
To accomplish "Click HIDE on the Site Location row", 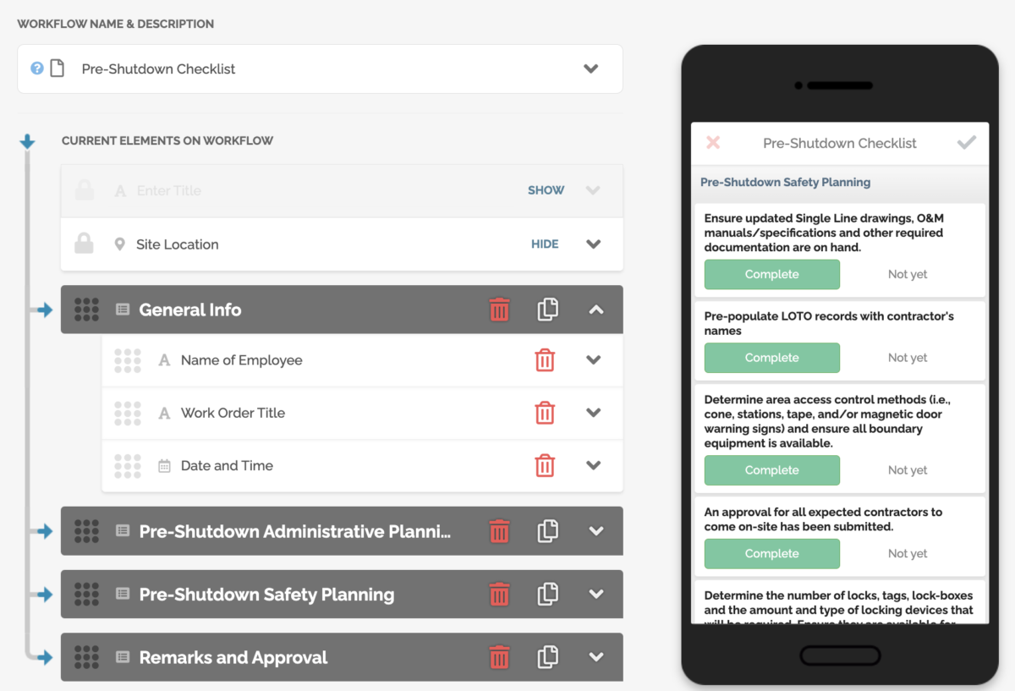I will click(545, 244).
